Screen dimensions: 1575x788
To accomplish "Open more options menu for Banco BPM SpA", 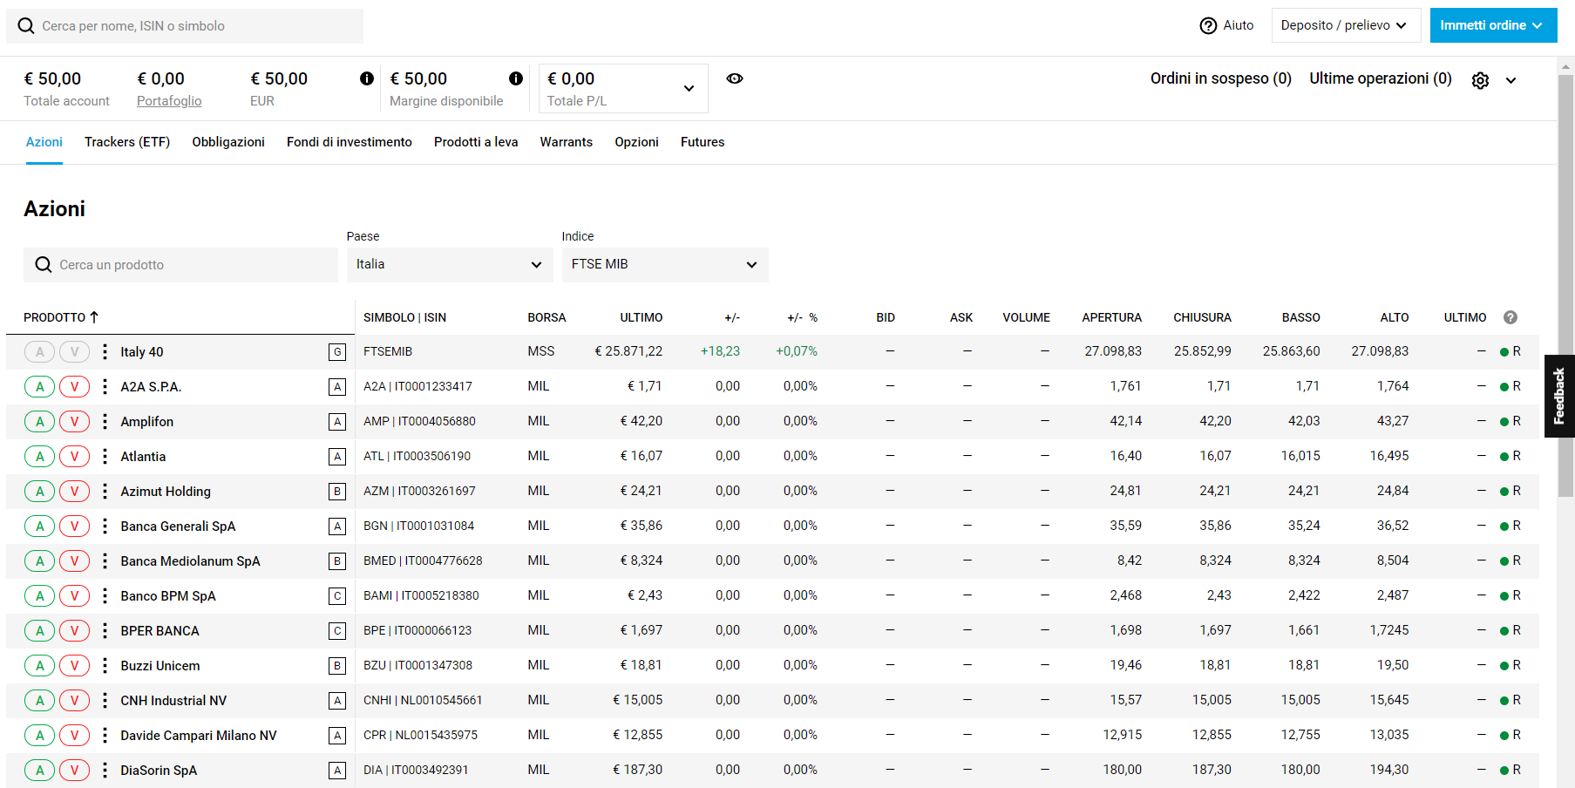I will (105, 596).
